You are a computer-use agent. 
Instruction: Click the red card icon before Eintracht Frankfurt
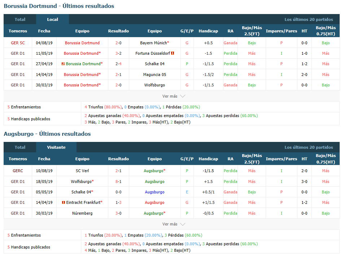point(64,202)
